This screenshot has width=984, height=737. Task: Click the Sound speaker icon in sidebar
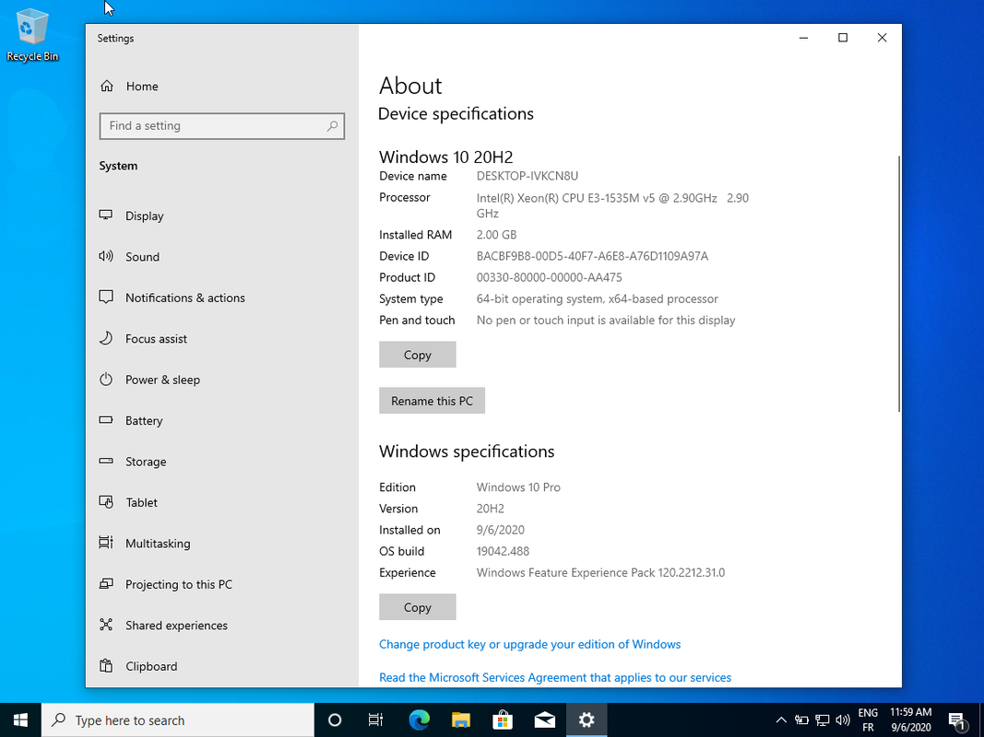point(106,256)
